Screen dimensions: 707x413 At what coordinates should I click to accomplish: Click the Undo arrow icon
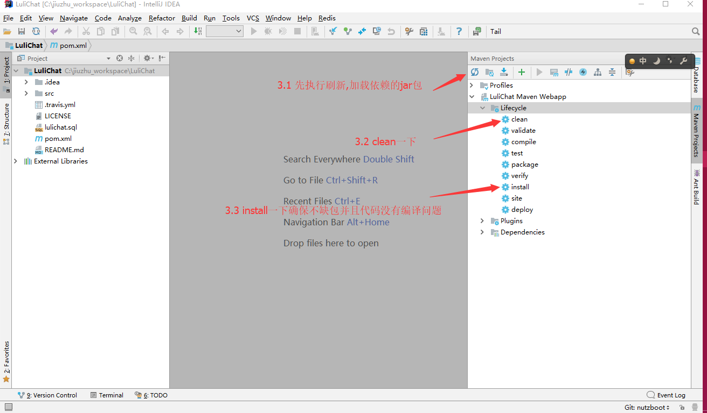point(54,32)
